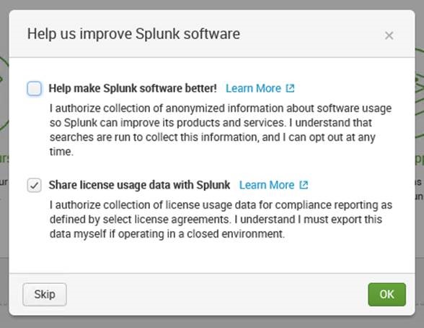
Task: Click the word Splunk in the dialog title
Action: coord(157,34)
